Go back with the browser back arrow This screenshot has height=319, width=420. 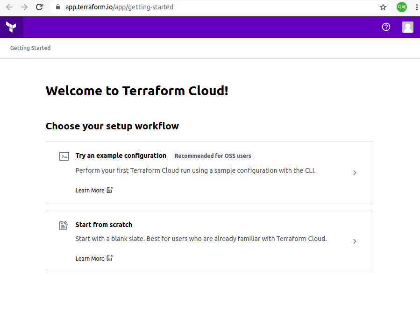tap(9, 7)
